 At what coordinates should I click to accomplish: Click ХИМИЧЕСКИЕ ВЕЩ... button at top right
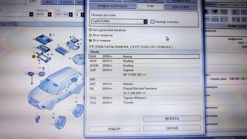tap(232, 5)
